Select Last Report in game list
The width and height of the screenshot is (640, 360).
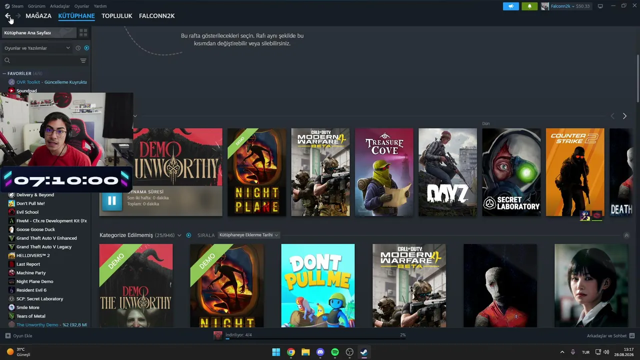(x=28, y=264)
